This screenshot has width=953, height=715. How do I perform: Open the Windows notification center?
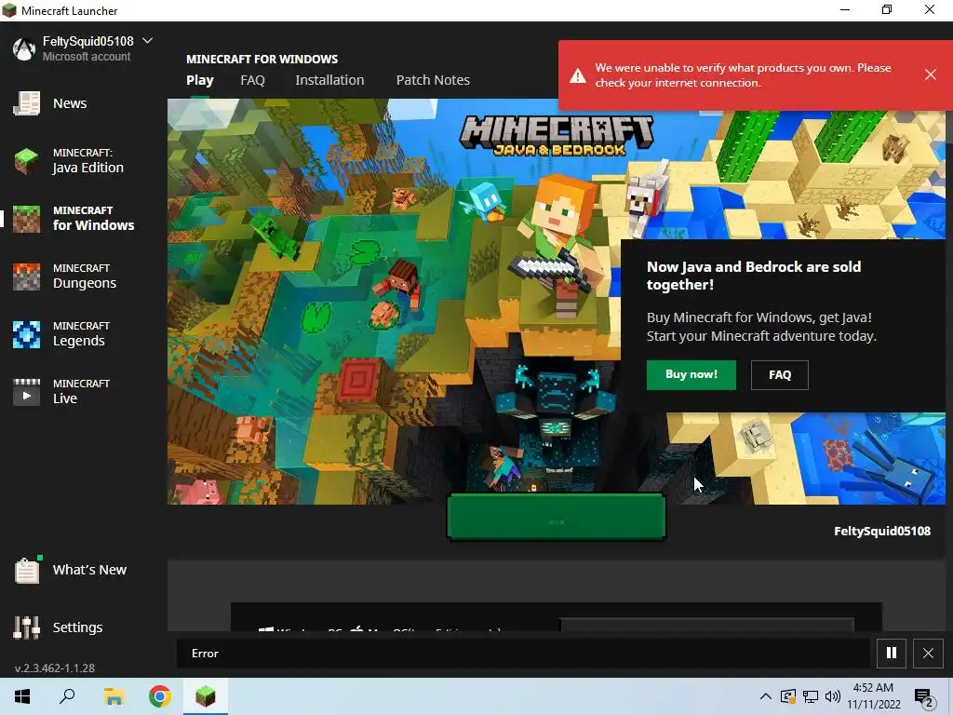click(923, 697)
